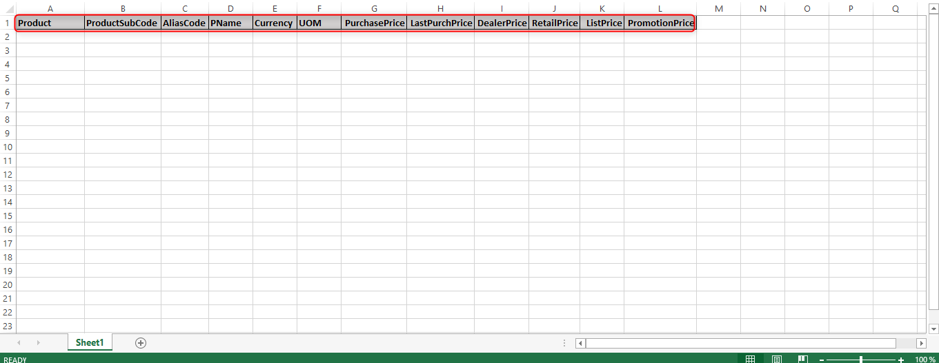Switch to Page Layout view
Viewport: 939px width, 363px height.
776,360
